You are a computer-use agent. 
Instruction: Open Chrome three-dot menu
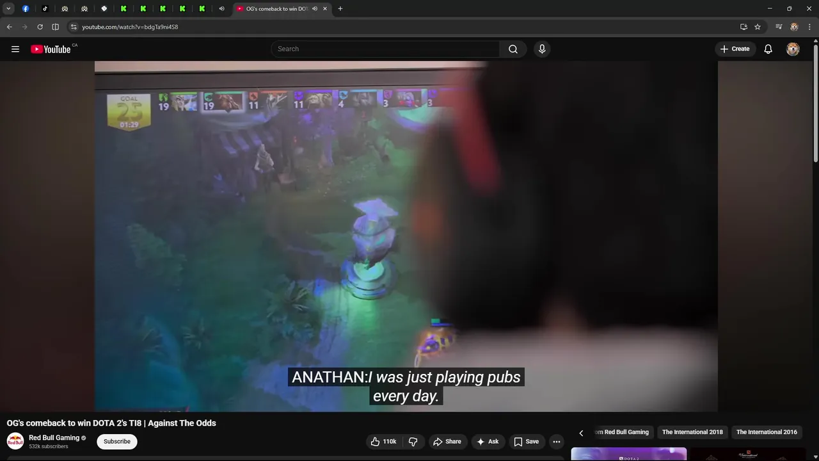point(809,27)
